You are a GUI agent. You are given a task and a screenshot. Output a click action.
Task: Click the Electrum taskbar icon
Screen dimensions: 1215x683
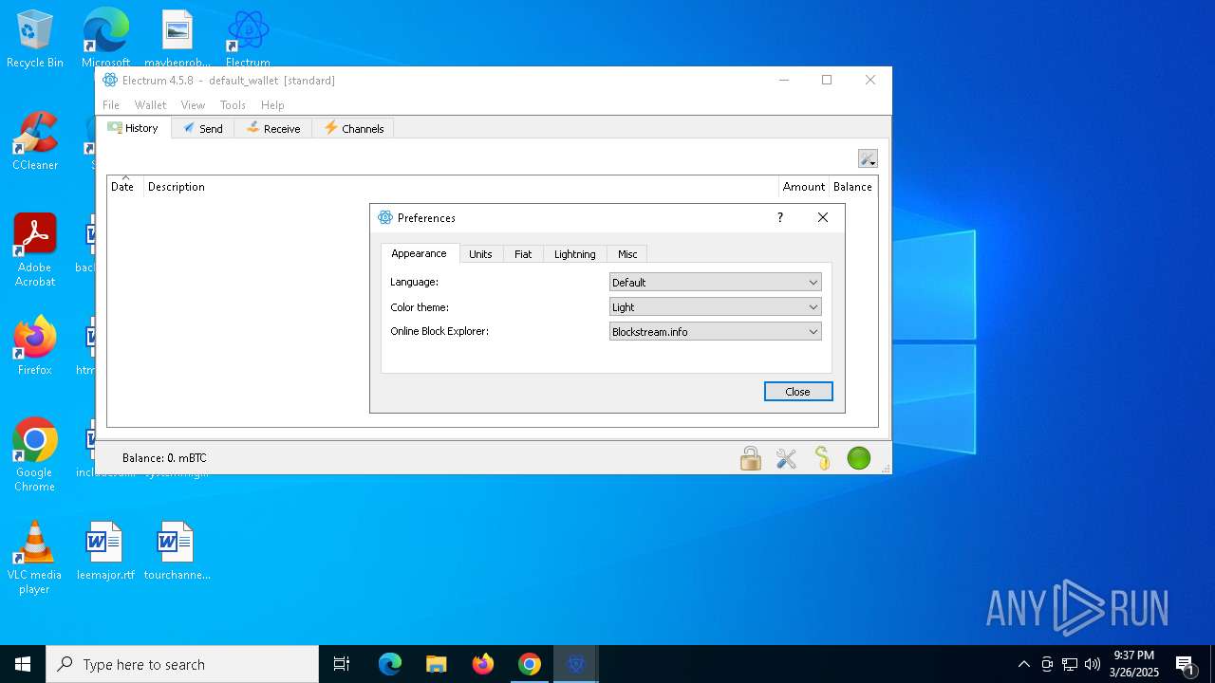click(575, 664)
